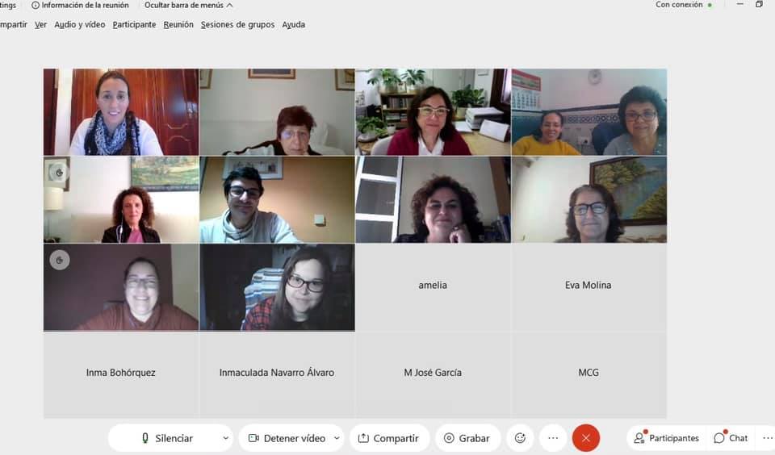The height and width of the screenshot is (455, 775).
Task: Select the Eva Molina participant tile
Action: click(589, 287)
